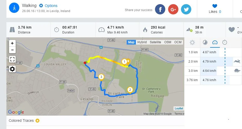The width and height of the screenshot is (242, 129).
Task: Open the Leaflet attribution link
Action: tap(179, 108)
